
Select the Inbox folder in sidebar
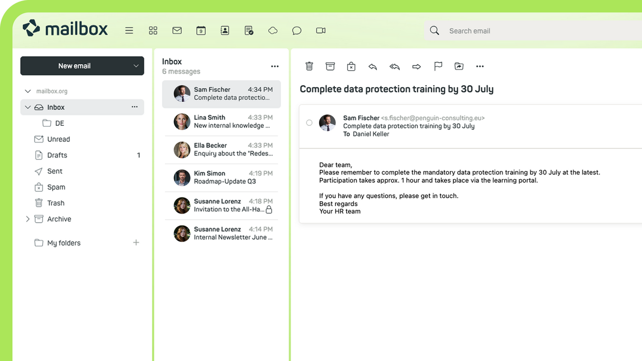coord(82,107)
